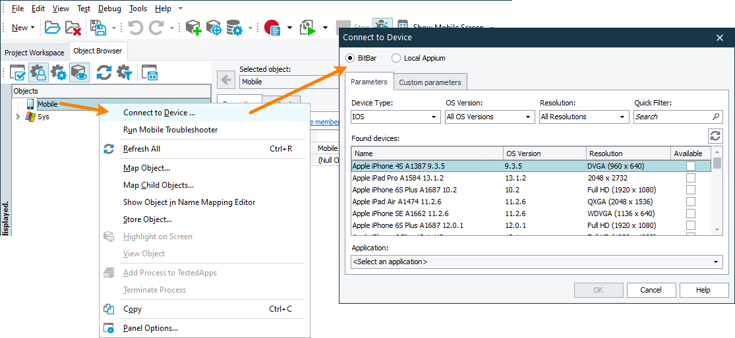The height and width of the screenshot is (338, 735).
Task: Refresh the found devices list
Action: (x=715, y=136)
